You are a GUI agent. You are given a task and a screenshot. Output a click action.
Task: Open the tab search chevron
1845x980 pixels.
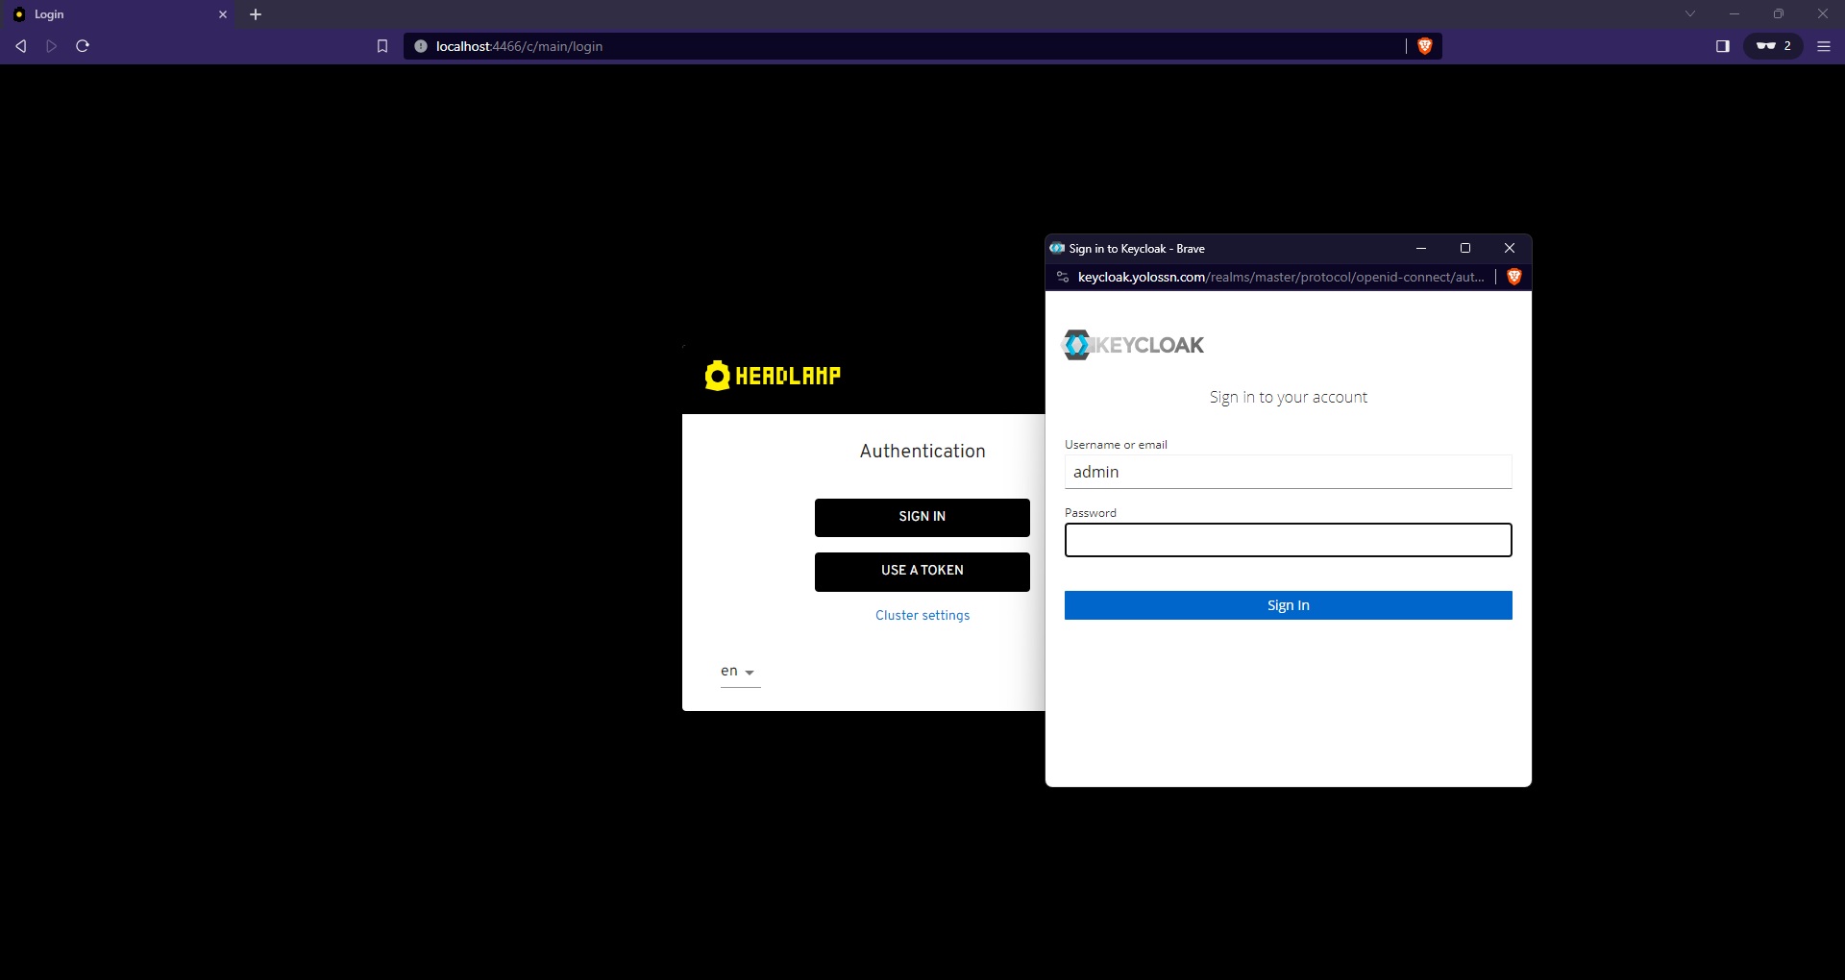pyautogui.click(x=1690, y=14)
